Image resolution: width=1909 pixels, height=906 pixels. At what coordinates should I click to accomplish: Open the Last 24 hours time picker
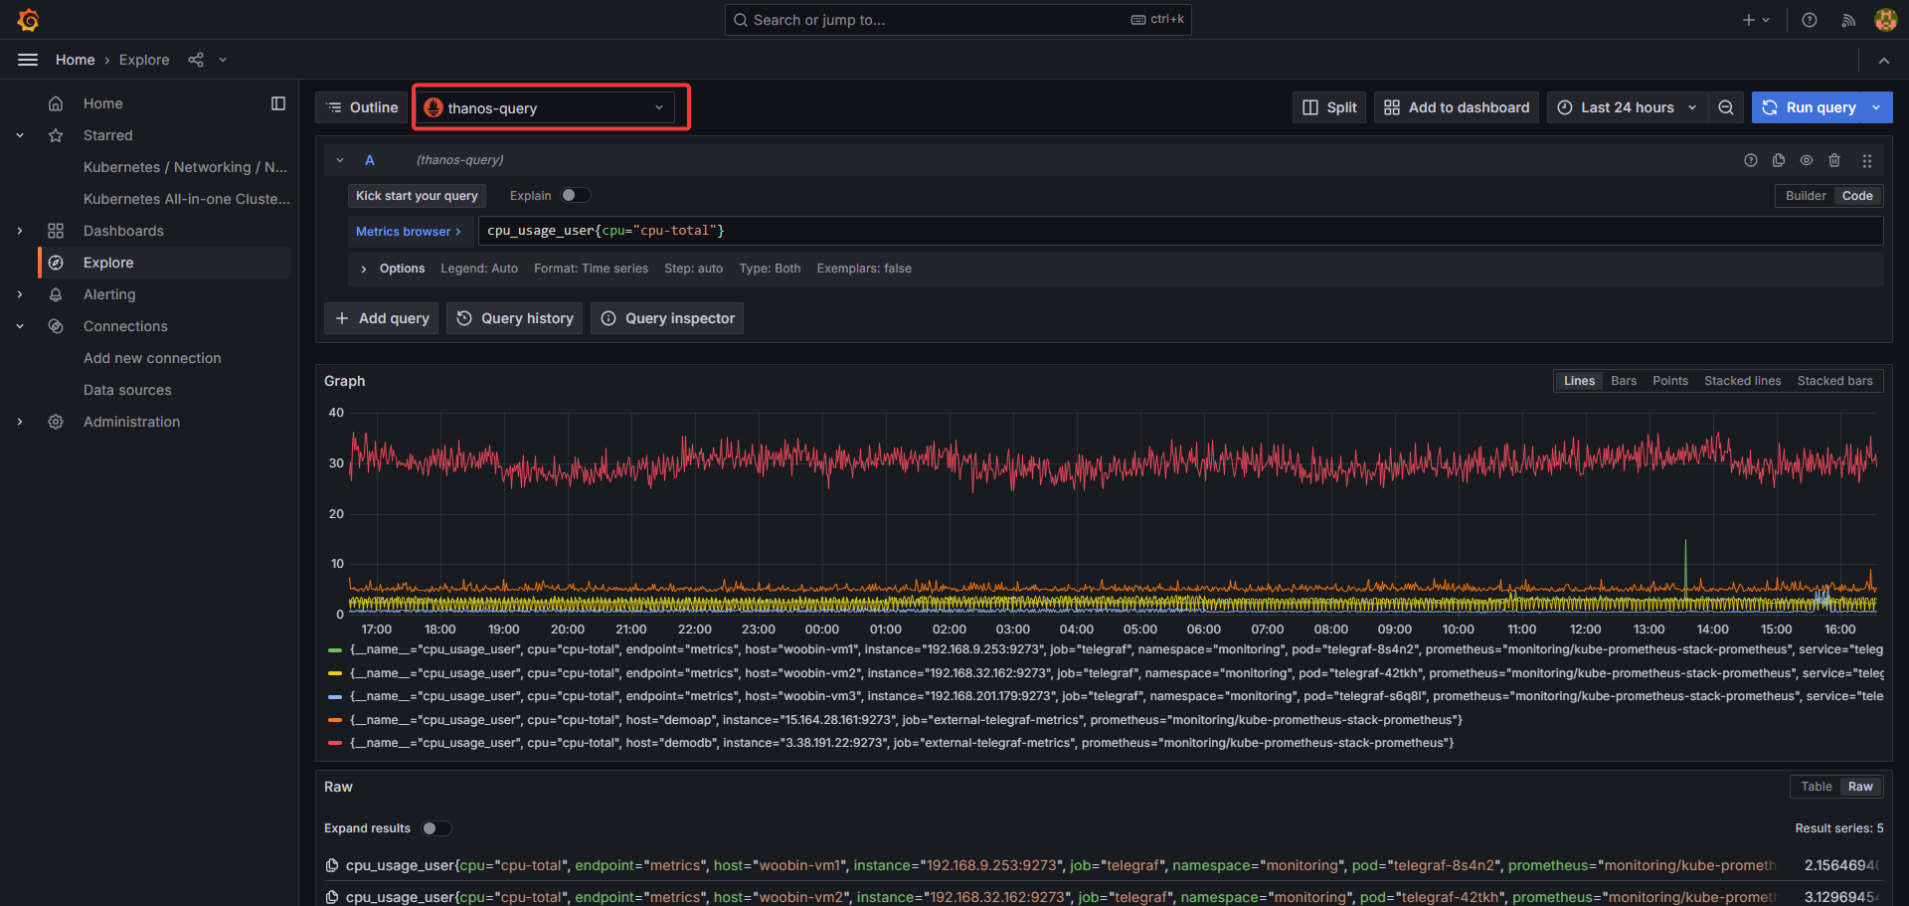click(1627, 107)
